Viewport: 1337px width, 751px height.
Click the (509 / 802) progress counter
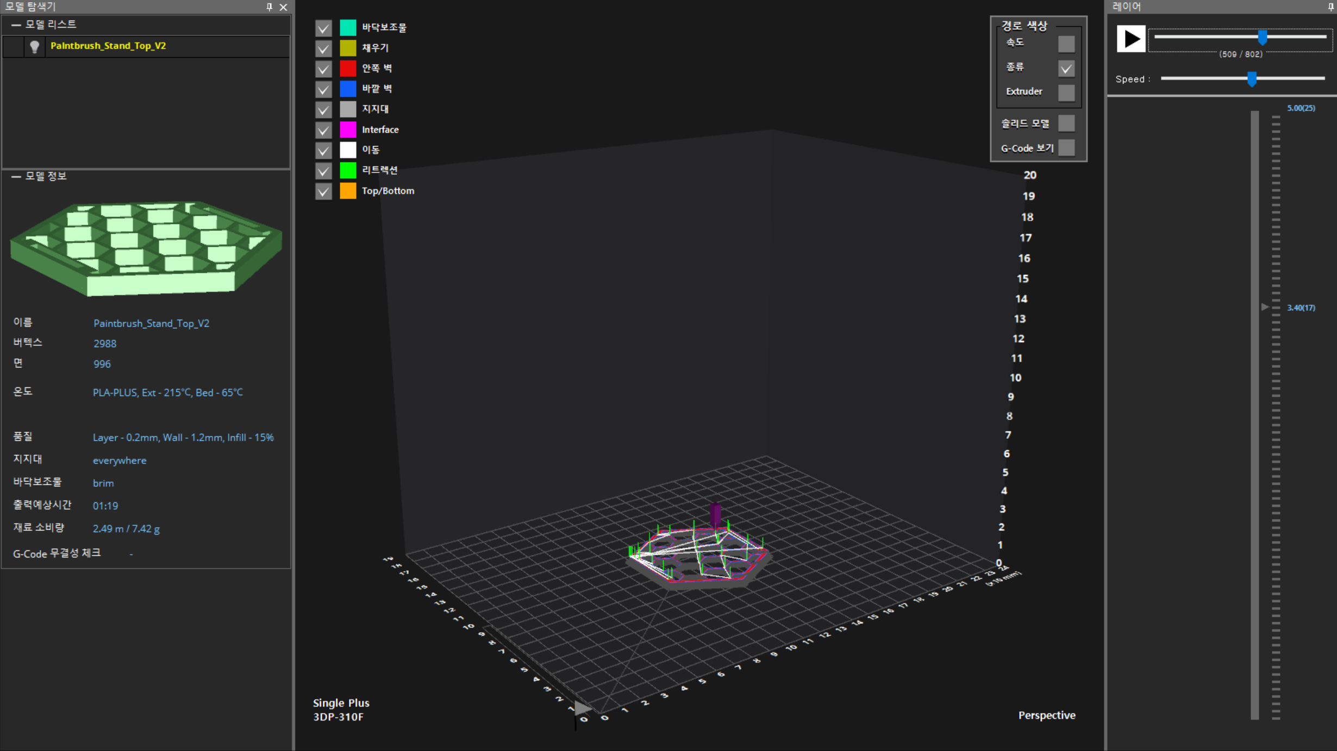[1241, 54]
